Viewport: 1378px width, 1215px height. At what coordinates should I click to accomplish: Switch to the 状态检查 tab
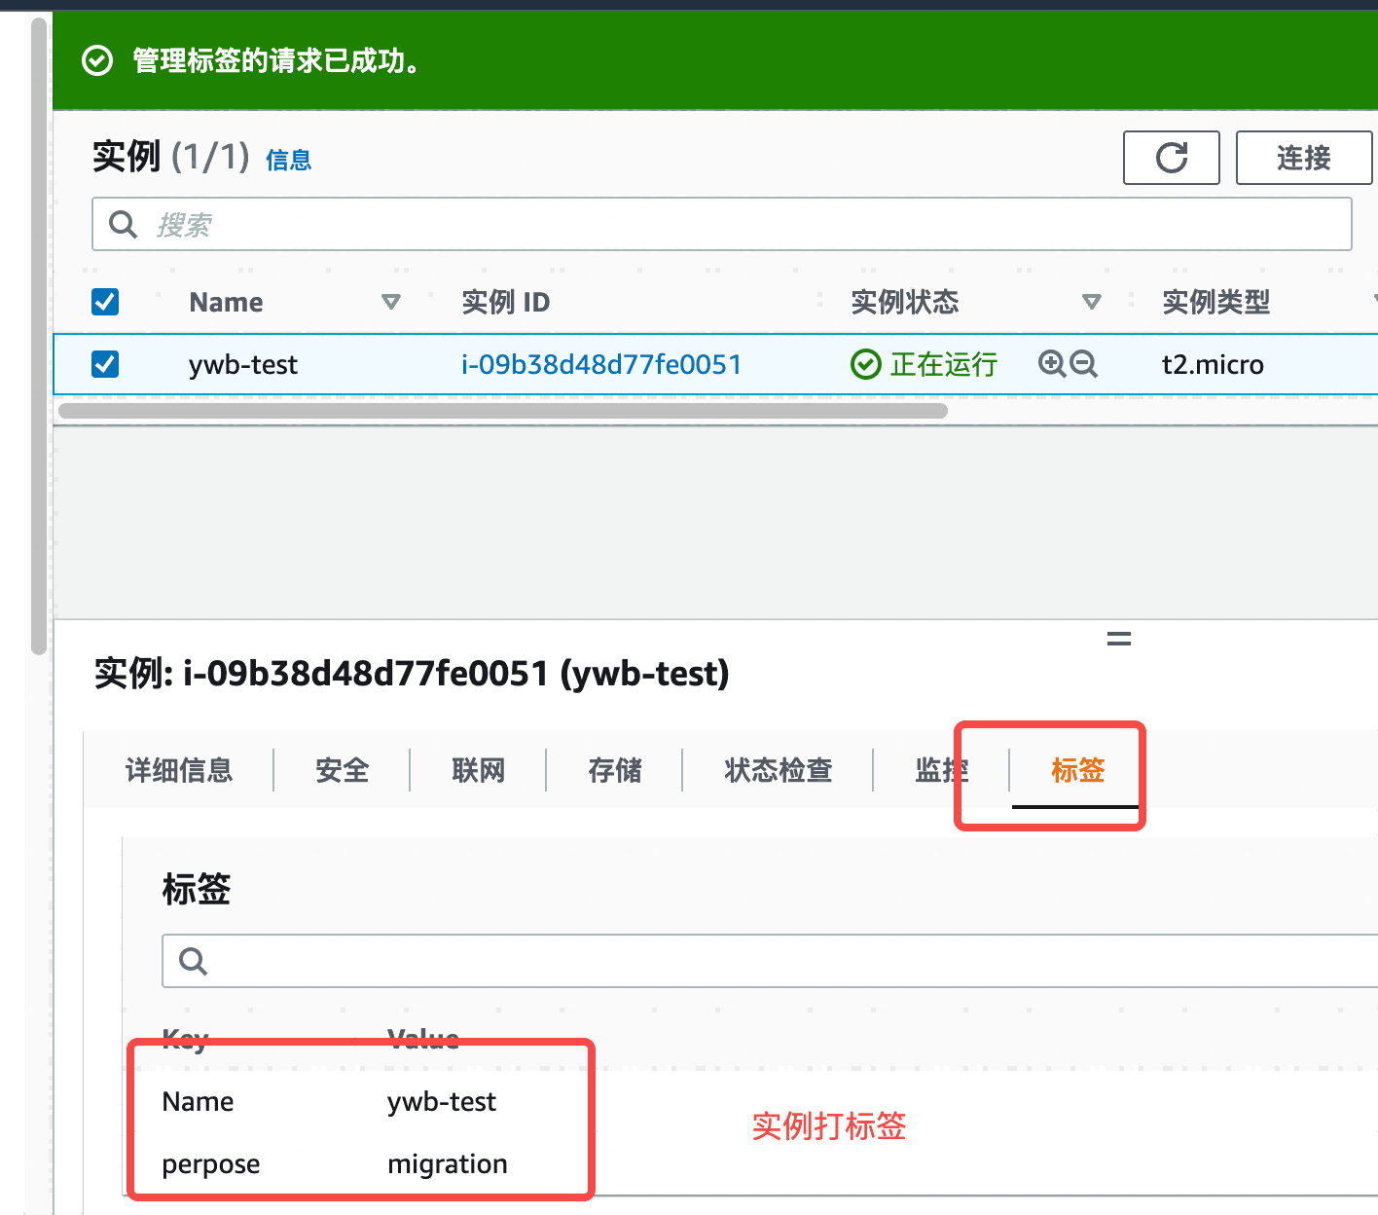(779, 770)
